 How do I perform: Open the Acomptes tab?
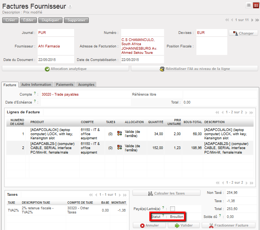pos(86,85)
